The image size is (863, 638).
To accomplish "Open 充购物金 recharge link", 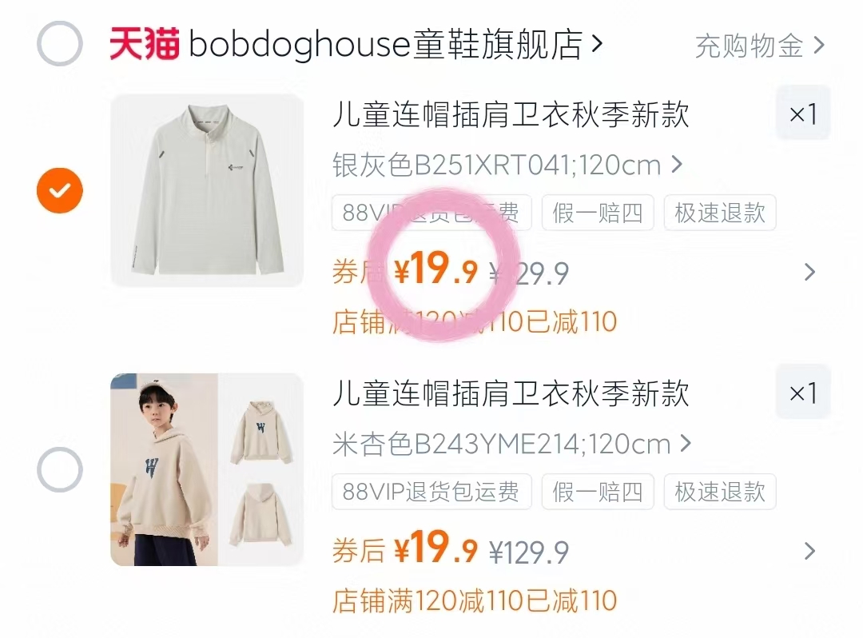I will tap(759, 46).
